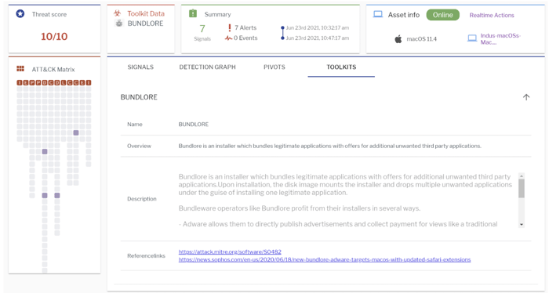
Task: Click the Online status badge
Action: pos(442,15)
